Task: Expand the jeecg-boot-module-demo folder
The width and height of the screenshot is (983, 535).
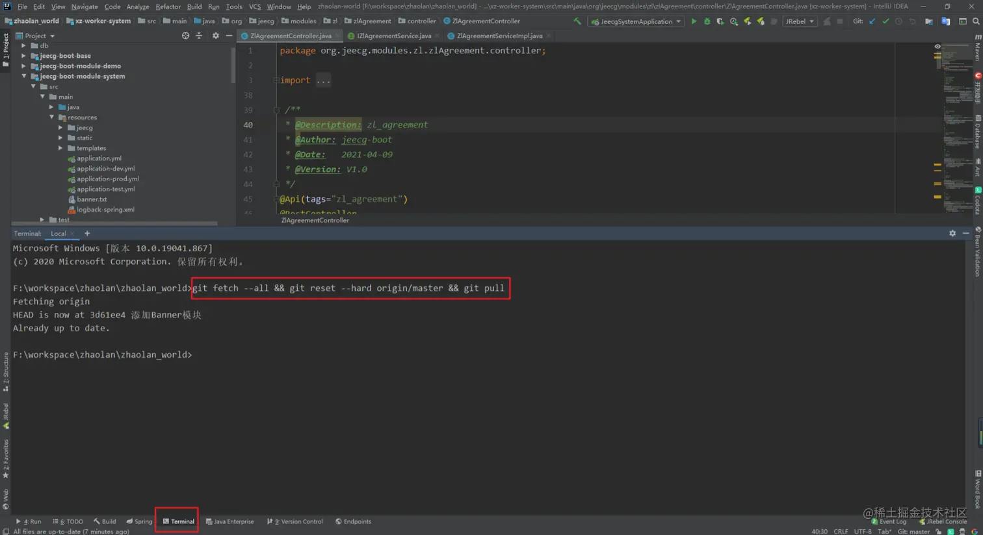Action: coord(24,66)
